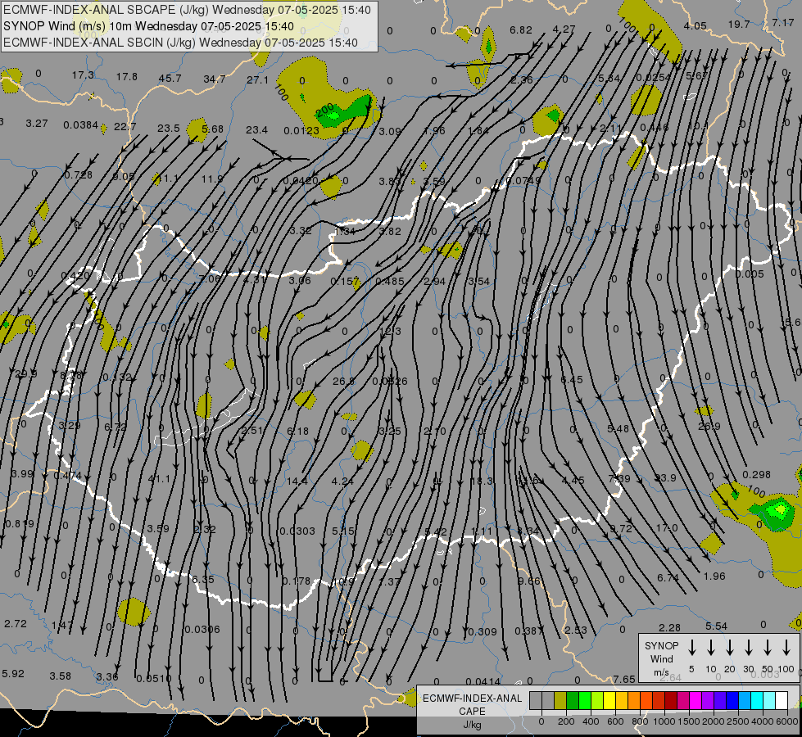The height and width of the screenshot is (737, 802).
Task: Click the 20 m/s wind arrow in legend
Action: click(x=729, y=647)
